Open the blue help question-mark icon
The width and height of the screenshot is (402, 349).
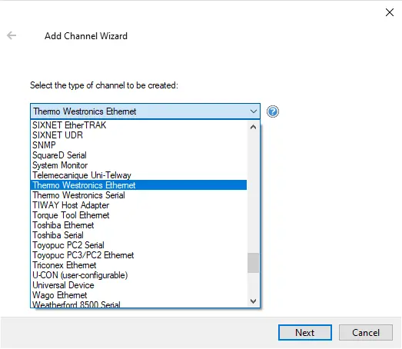click(x=273, y=111)
